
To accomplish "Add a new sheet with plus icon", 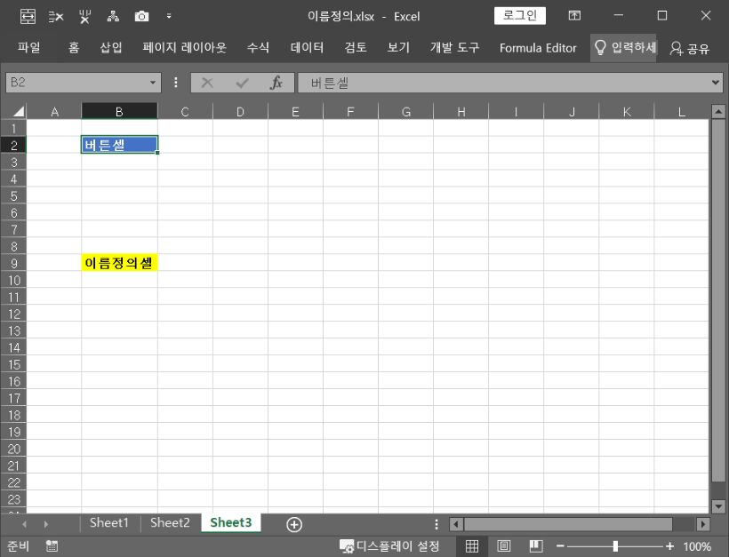I will coord(294,524).
